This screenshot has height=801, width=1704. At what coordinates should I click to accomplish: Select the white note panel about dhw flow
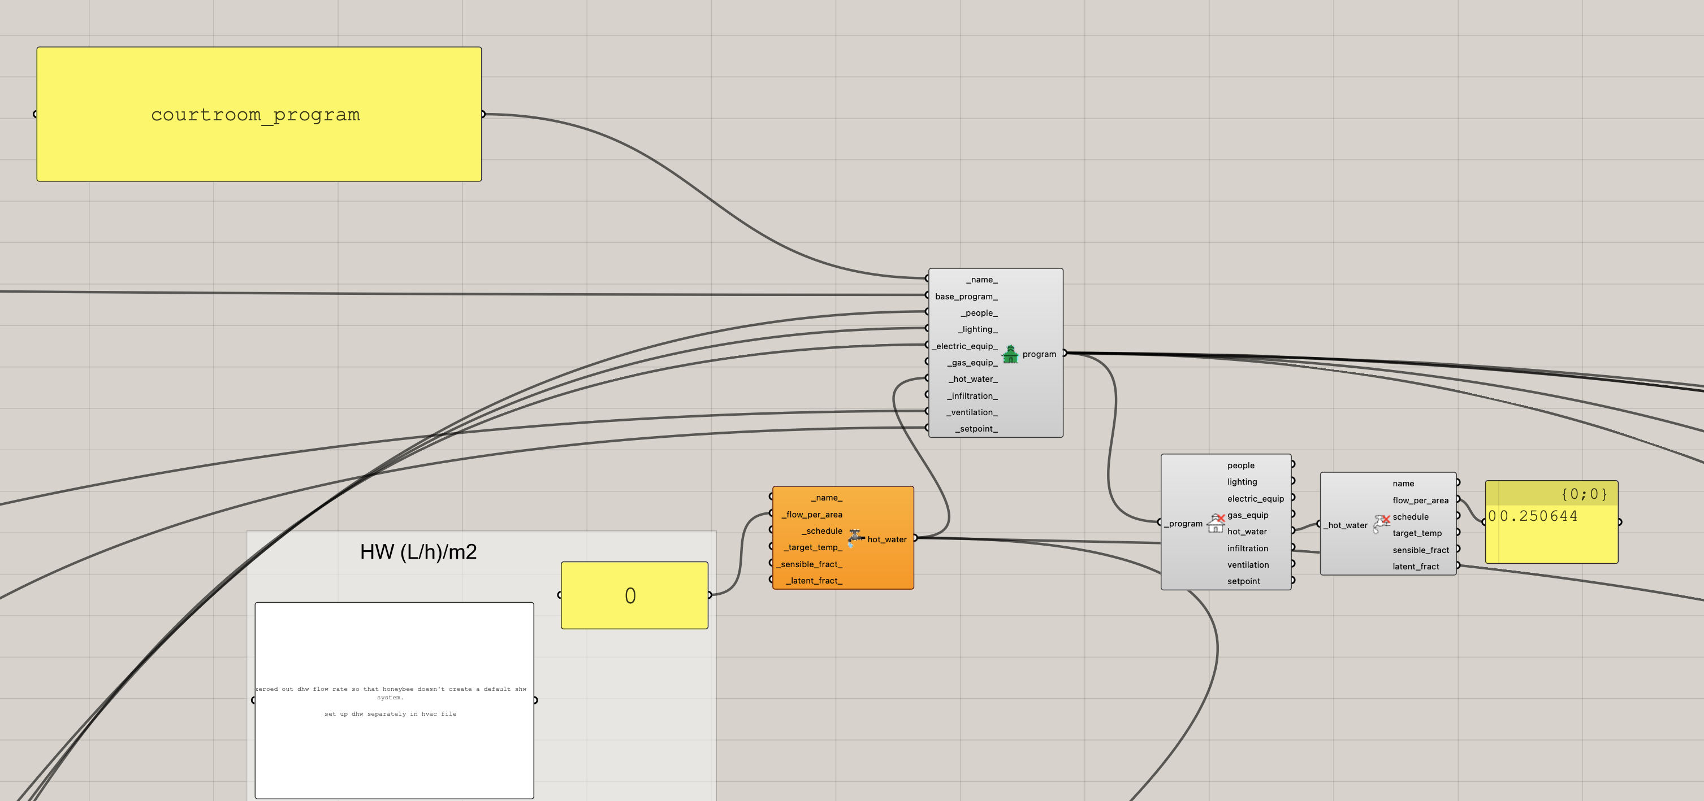point(393,700)
